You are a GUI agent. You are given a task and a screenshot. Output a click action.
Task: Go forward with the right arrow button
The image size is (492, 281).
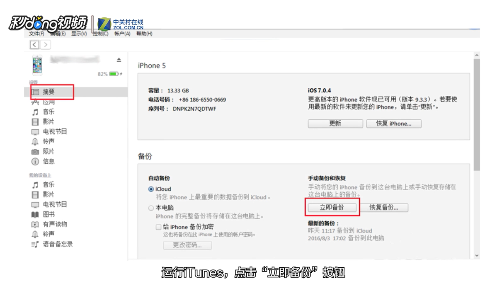point(46,45)
